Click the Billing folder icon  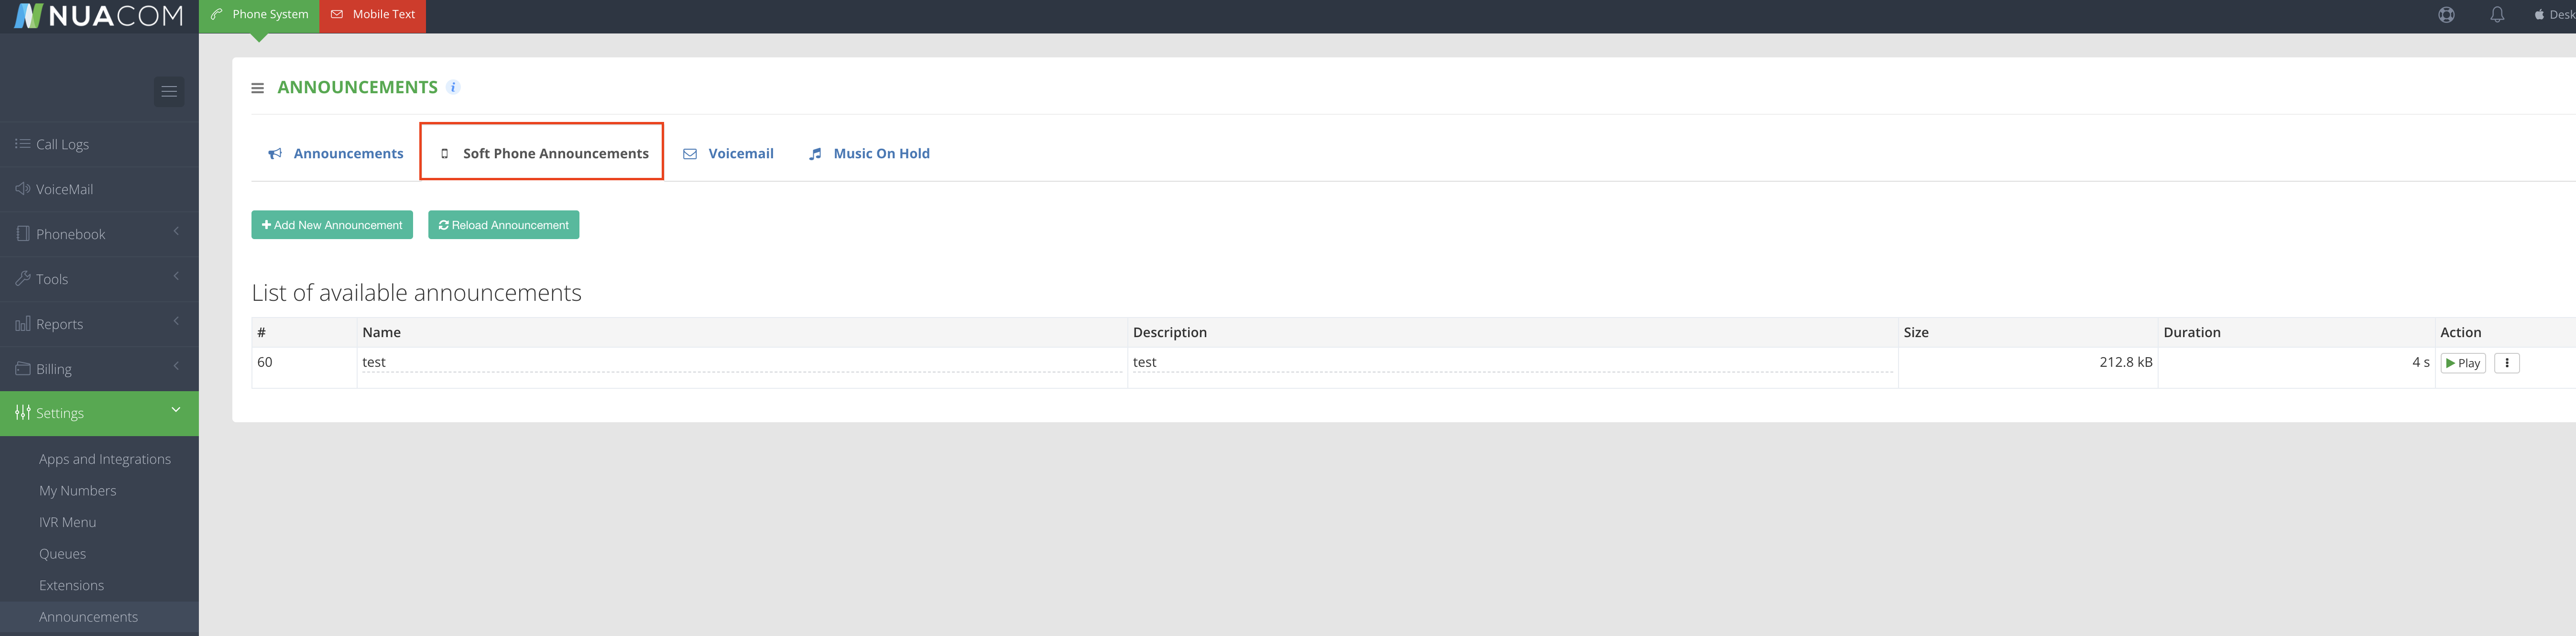22,368
